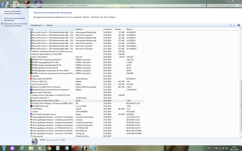Open Opera from the taskbar
Screen dimensions: 242x151
(76, 148)
